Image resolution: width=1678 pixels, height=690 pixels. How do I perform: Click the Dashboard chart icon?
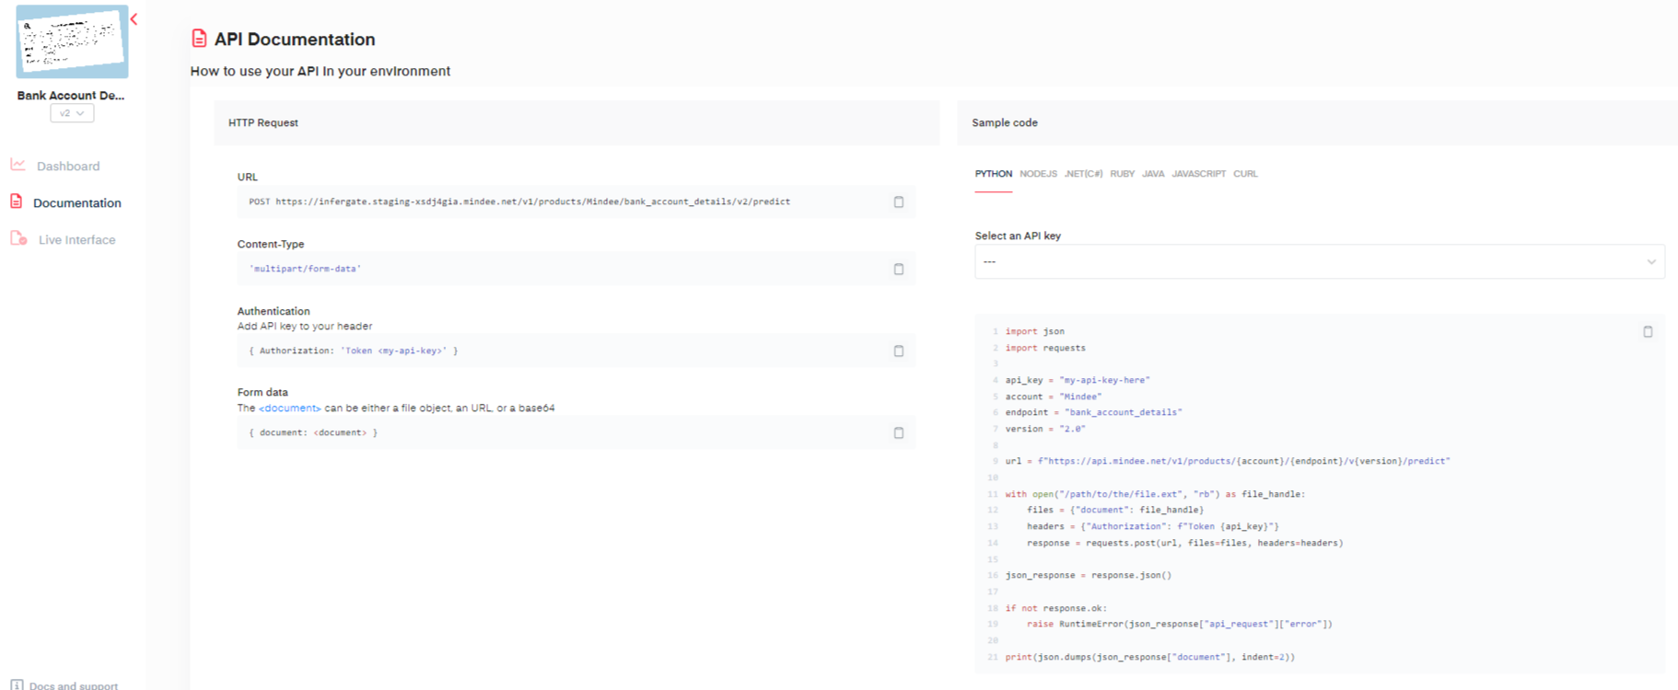coord(17,165)
